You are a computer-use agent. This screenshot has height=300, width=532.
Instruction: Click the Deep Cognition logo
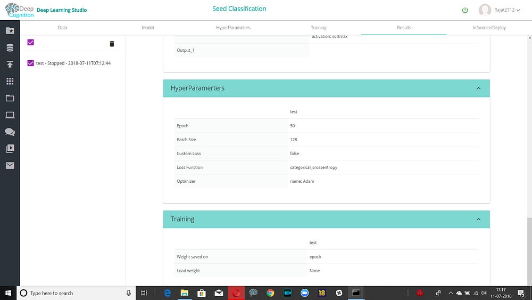click(x=19, y=10)
